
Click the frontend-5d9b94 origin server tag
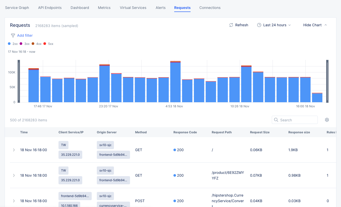point(113,154)
